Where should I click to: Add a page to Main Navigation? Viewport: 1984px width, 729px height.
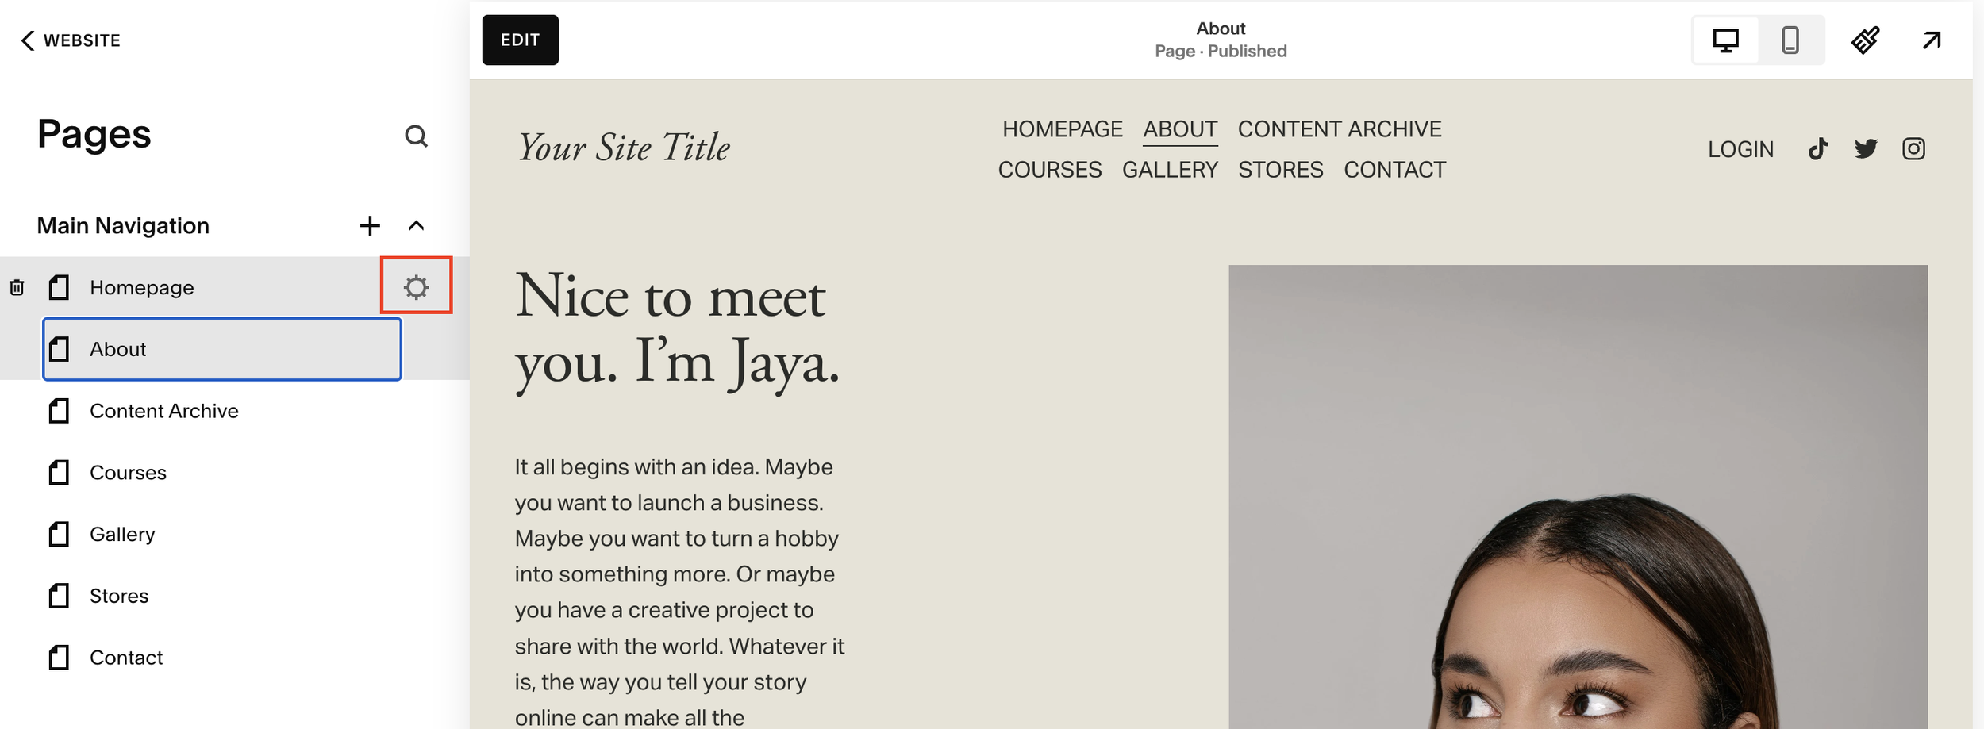tap(370, 226)
